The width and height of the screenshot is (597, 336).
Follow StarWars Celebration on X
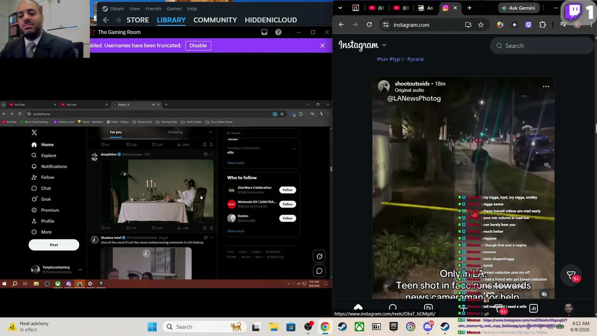(287, 190)
